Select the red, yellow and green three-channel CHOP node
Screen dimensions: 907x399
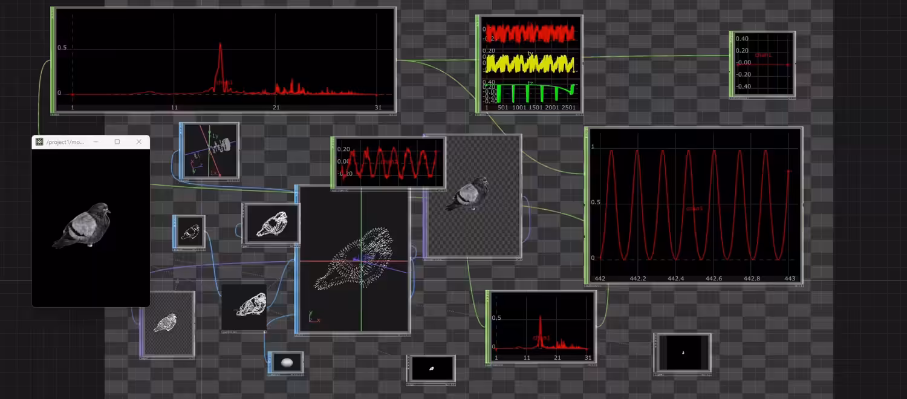(529, 63)
